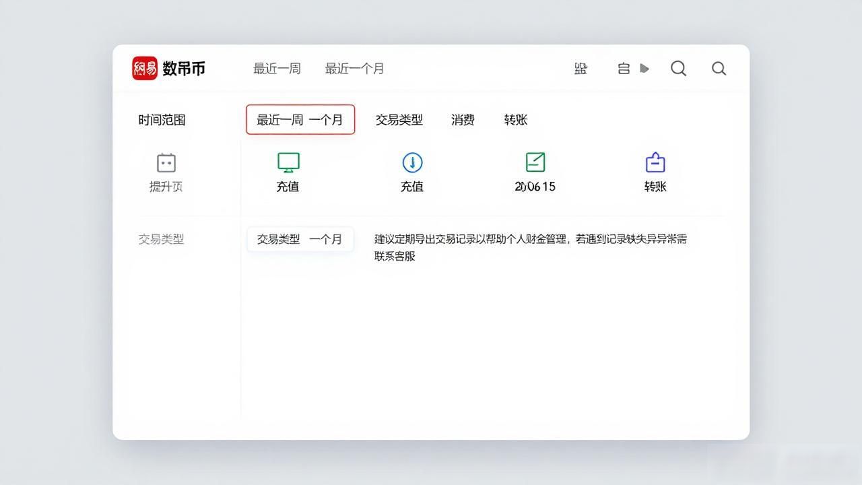The image size is (862, 485).
Task: Click the 提升页 label
Action: (166, 187)
